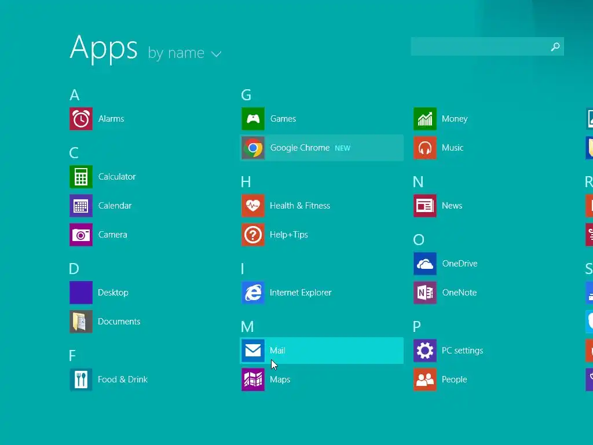Click inside the apps search box

click(487, 46)
